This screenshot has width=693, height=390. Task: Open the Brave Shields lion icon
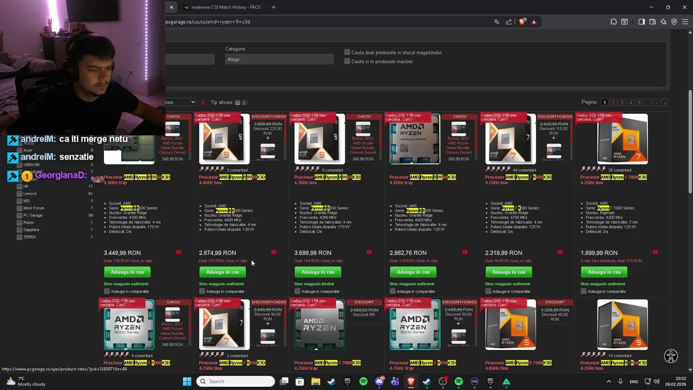pos(522,22)
